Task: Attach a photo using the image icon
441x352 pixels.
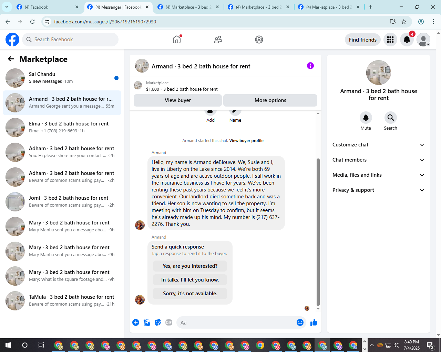Action: coord(147,322)
